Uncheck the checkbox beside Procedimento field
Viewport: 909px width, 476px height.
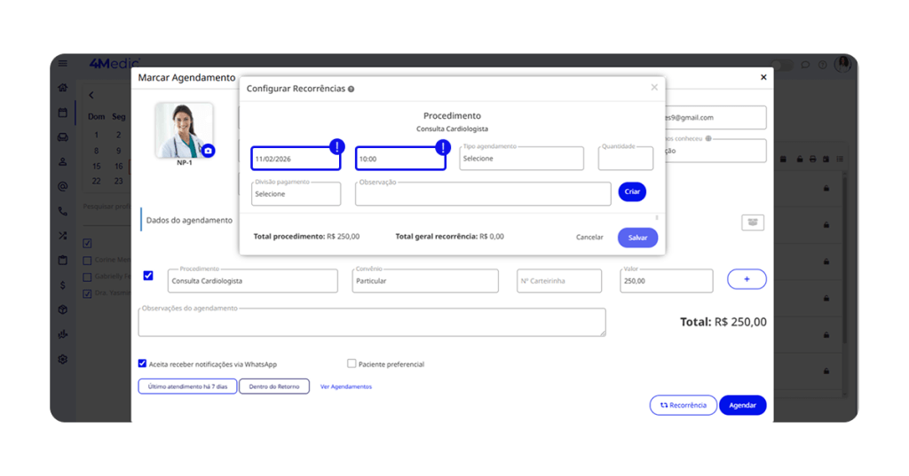pyautogui.click(x=148, y=276)
